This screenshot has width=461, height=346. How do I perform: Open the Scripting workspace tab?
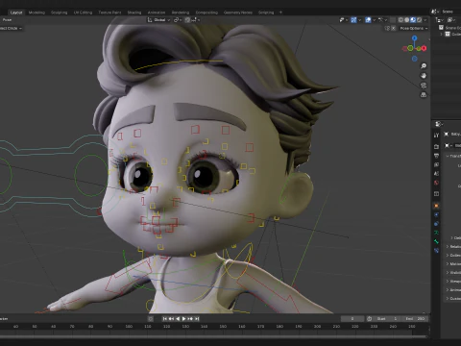pyautogui.click(x=266, y=12)
